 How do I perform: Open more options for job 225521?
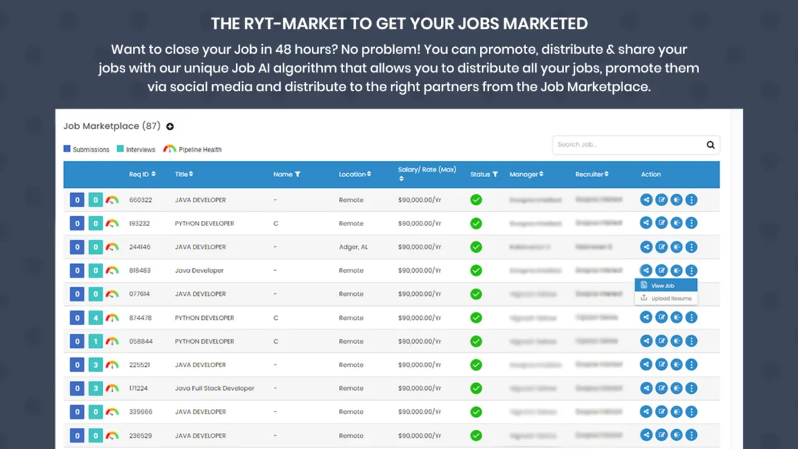692,365
